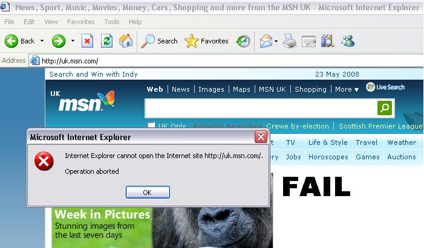The width and height of the screenshot is (424, 248).
Task: Click the Stop loading page icon
Action: tap(87, 41)
